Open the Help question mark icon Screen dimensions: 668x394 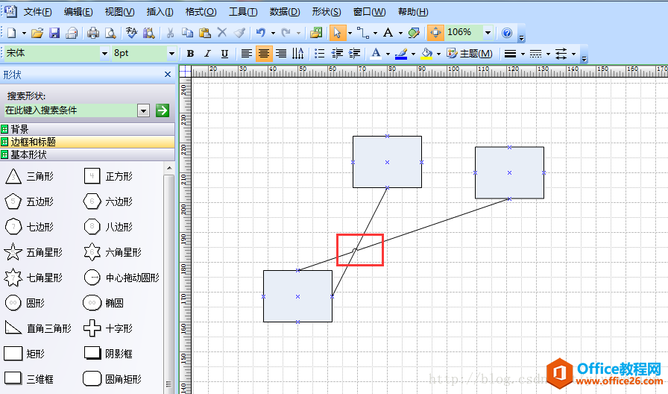(507, 33)
